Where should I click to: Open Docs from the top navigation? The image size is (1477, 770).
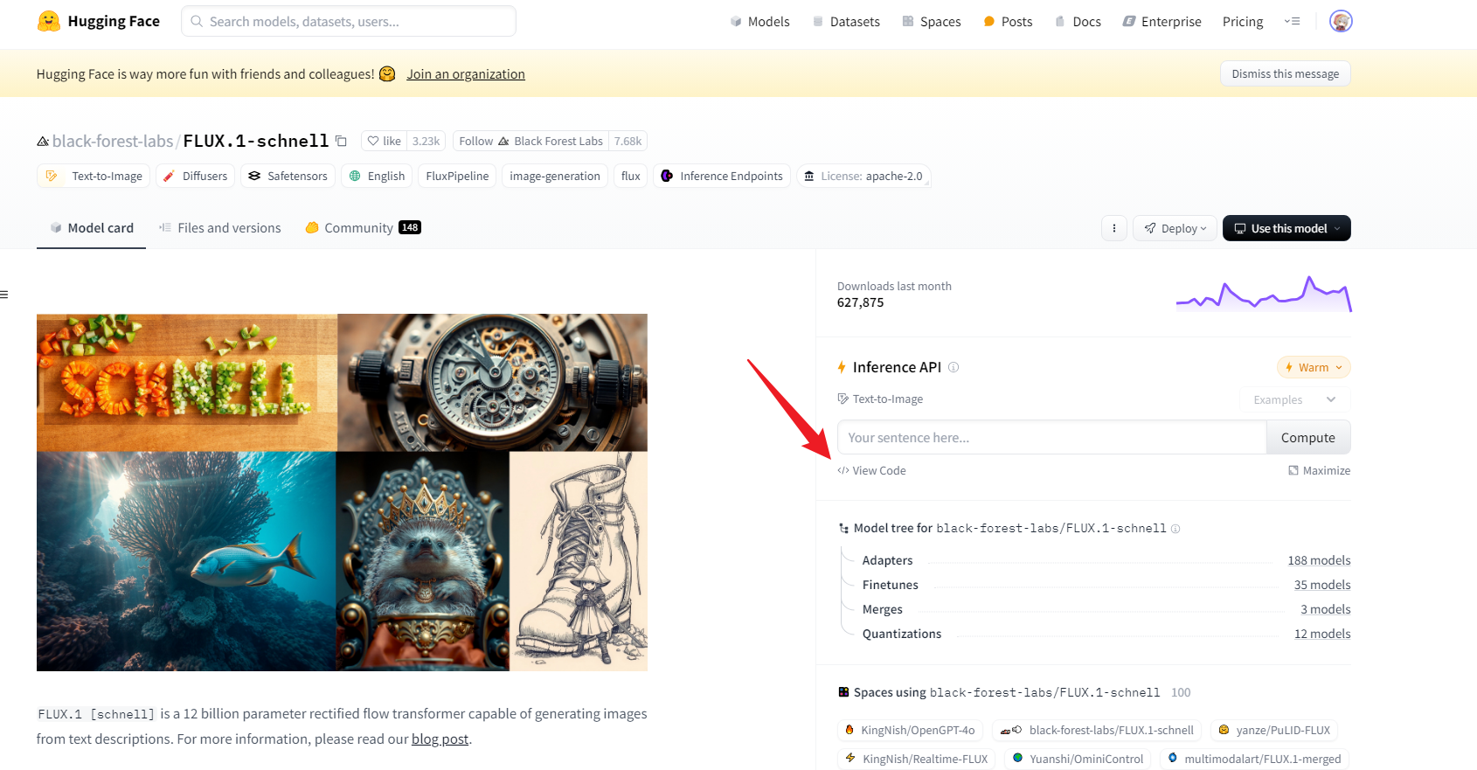[1078, 21]
